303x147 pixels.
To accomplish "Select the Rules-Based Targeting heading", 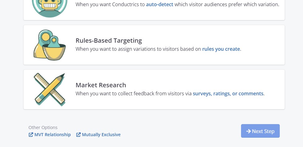I will point(109,41).
